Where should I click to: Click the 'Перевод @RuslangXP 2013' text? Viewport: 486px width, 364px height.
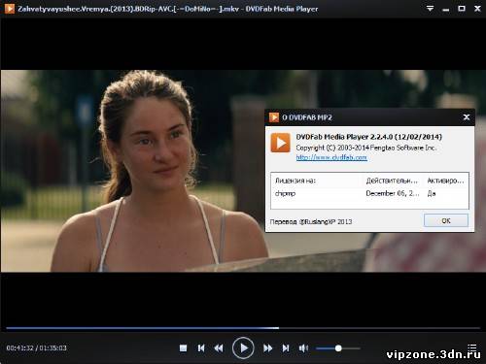tap(311, 221)
